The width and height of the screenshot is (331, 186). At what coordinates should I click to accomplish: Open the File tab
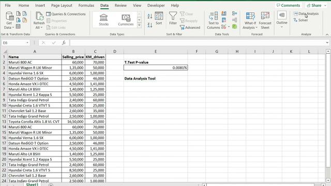point(8,6)
